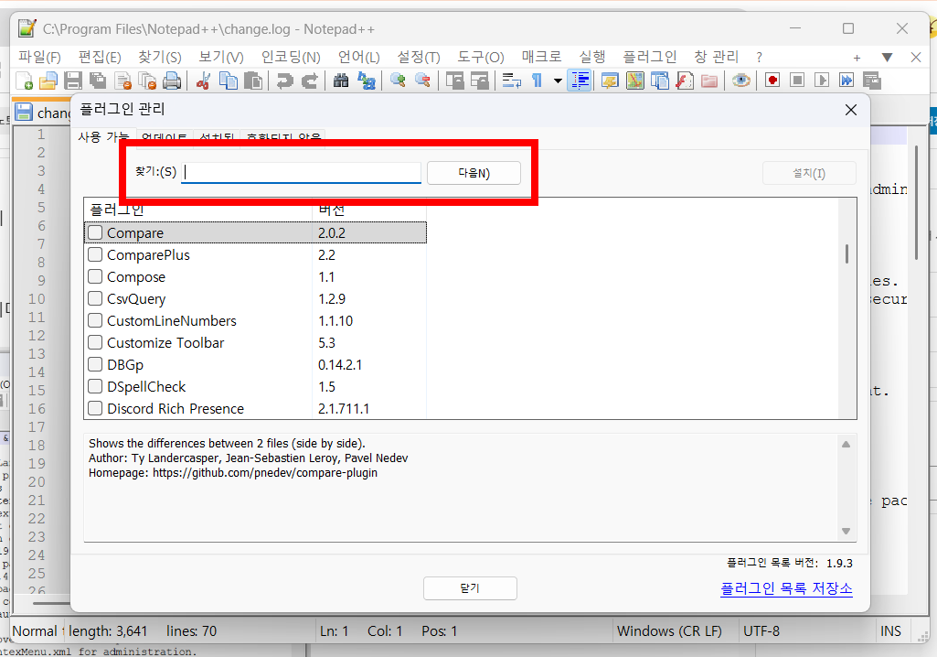Check the DSpellCheck plugin checkbox
Viewport: 937px width, 657px height.
coord(95,386)
